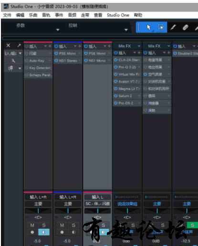The image size is (198, 246).
Task: Solo the channel with NS1 Stereo insert
Action: 73,225
